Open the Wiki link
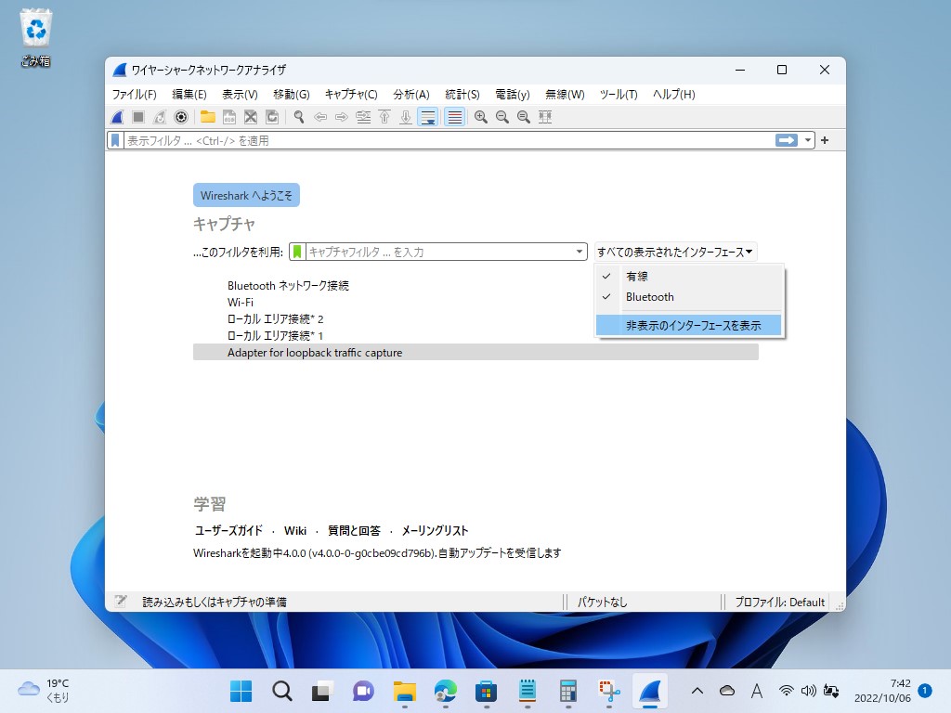This screenshot has width=951, height=713. [x=295, y=530]
